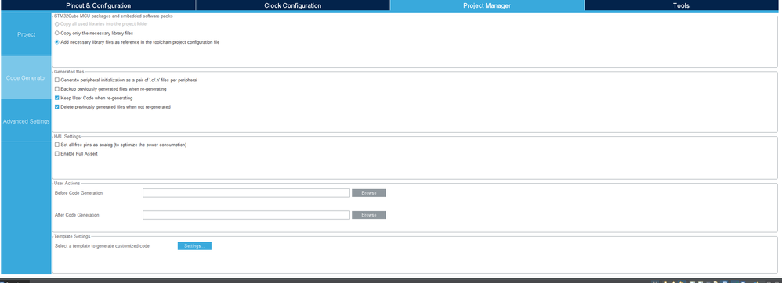This screenshot has height=283, width=782.
Task: Focus the After Code Generation field
Action: click(246, 215)
